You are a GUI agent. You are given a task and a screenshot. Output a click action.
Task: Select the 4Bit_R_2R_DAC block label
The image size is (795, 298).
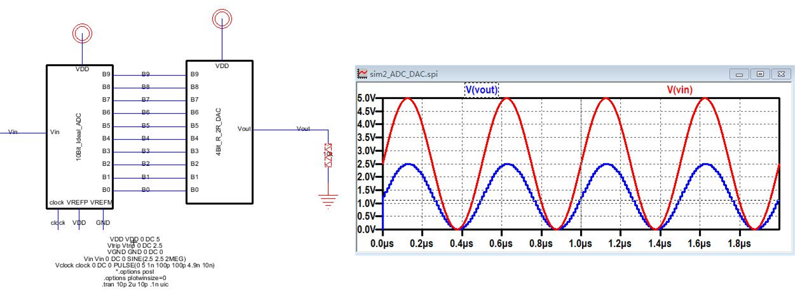coord(218,131)
